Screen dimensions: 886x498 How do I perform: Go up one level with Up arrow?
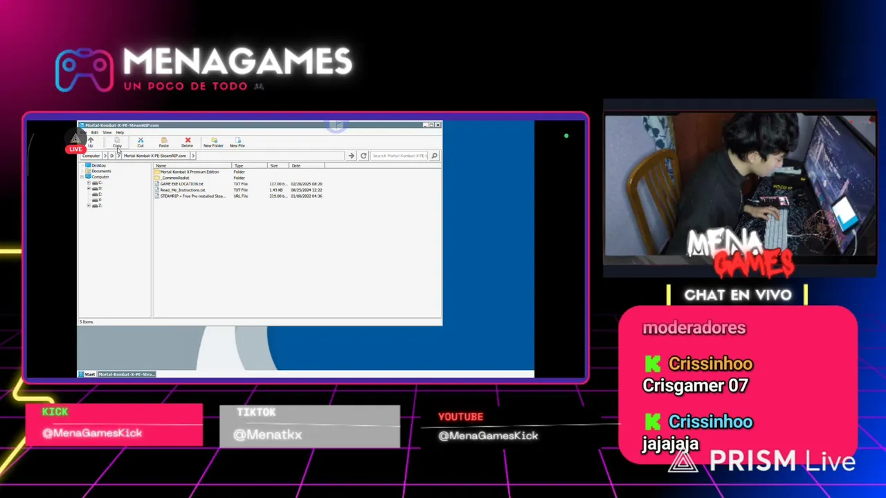coord(91,140)
